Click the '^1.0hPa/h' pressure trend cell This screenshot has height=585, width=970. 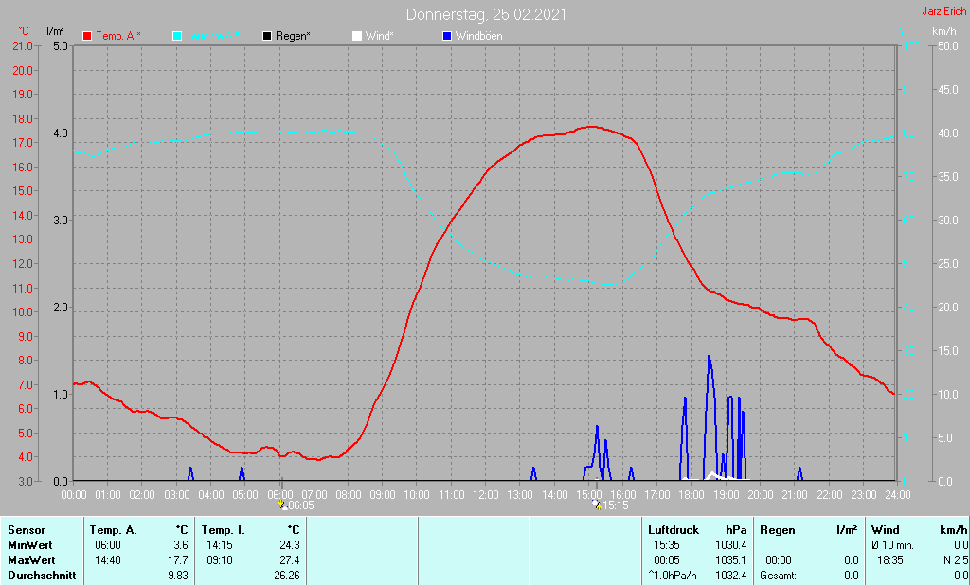tap(673, 576)
